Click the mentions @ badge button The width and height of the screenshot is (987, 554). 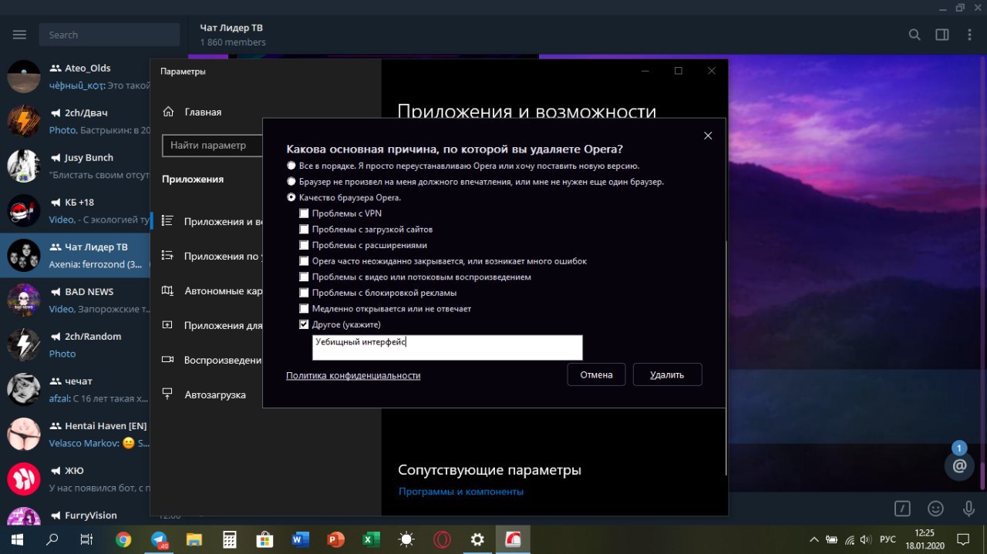(x=959, y=465)
